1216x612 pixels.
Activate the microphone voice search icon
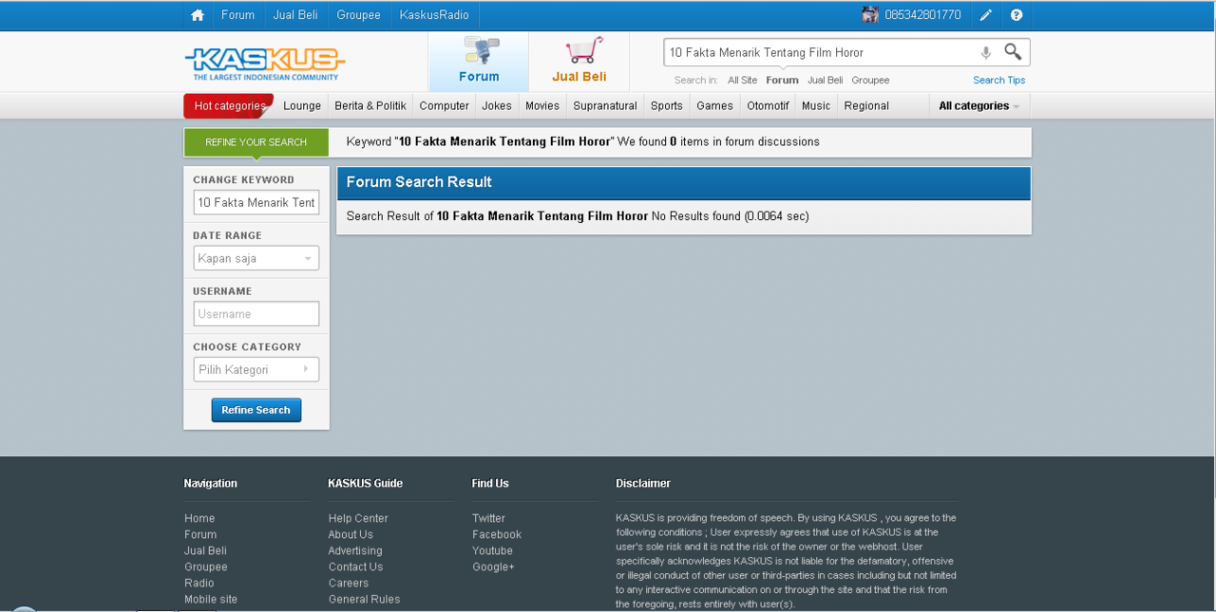pos(986,53)
